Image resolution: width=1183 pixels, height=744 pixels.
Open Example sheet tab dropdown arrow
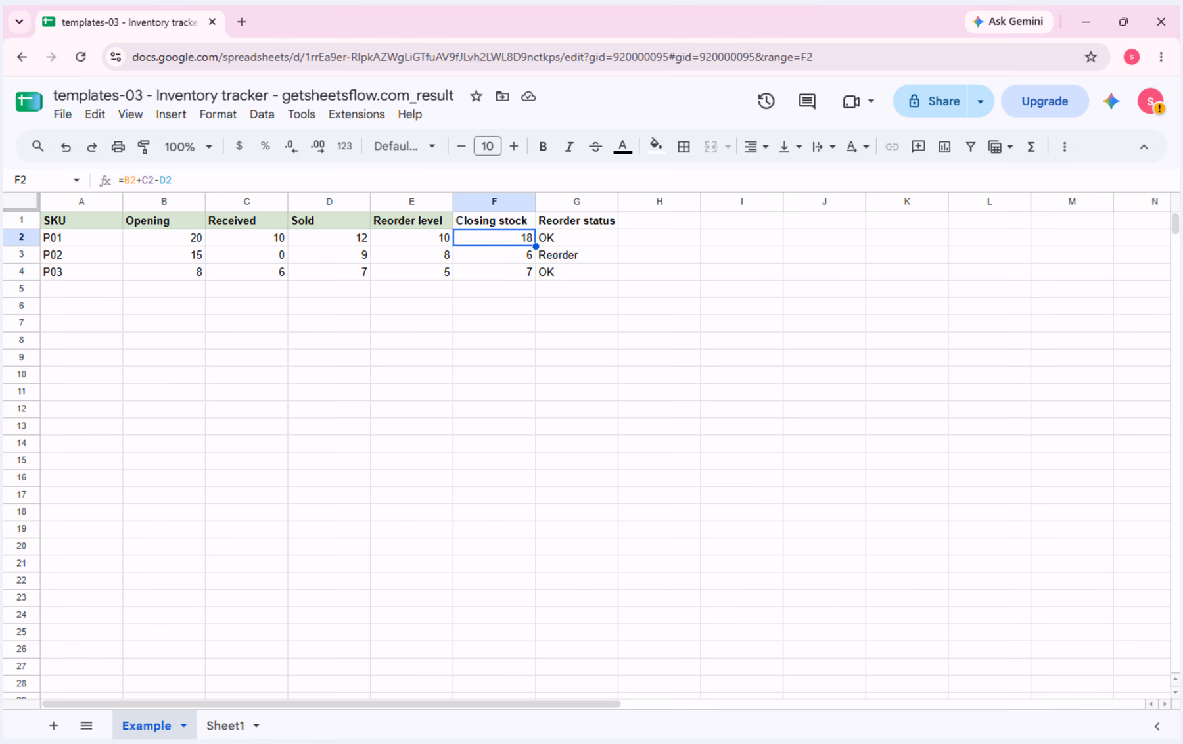point(183,726)
